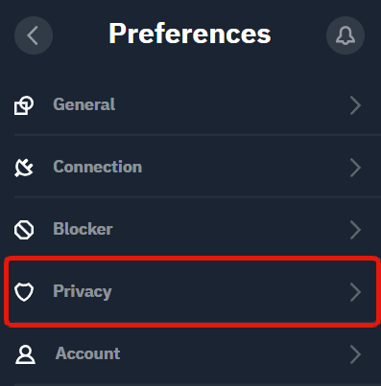Click the Blocker prohibited-sign icon

24,230
